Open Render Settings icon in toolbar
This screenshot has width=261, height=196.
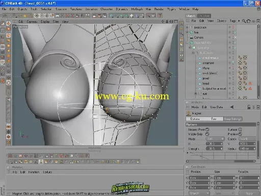105,16
